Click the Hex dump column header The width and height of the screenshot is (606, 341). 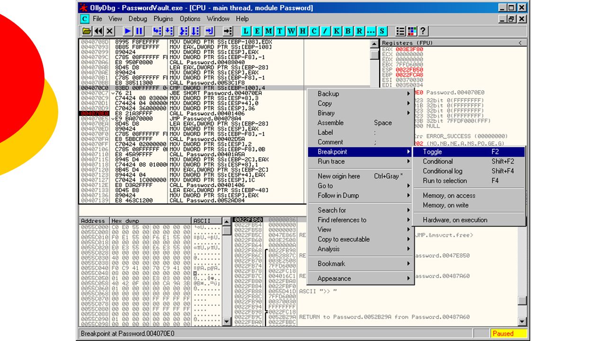151,221
